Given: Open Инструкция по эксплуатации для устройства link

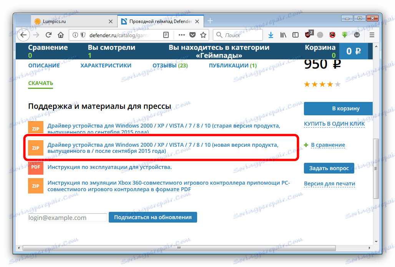Looking at the screenshot, I should 110,167.
